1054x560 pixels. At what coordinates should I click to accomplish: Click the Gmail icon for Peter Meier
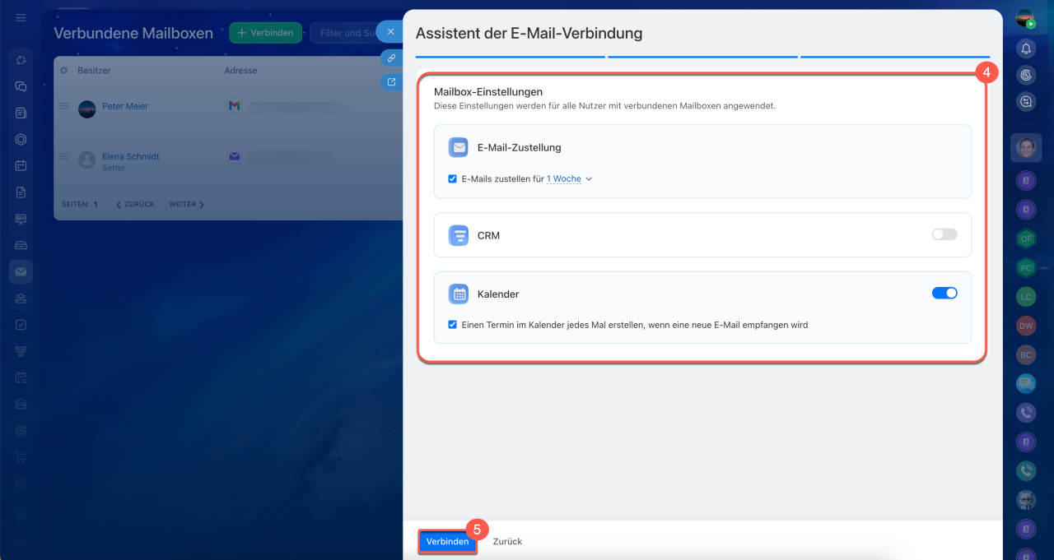[x=234, y=106]
